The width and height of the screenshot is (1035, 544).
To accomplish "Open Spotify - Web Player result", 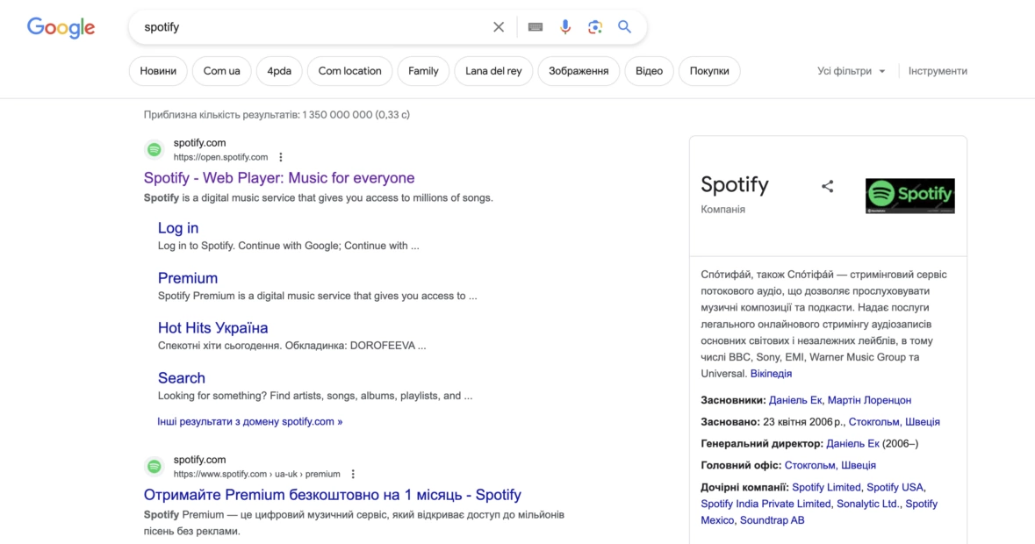I will point(279,178).
